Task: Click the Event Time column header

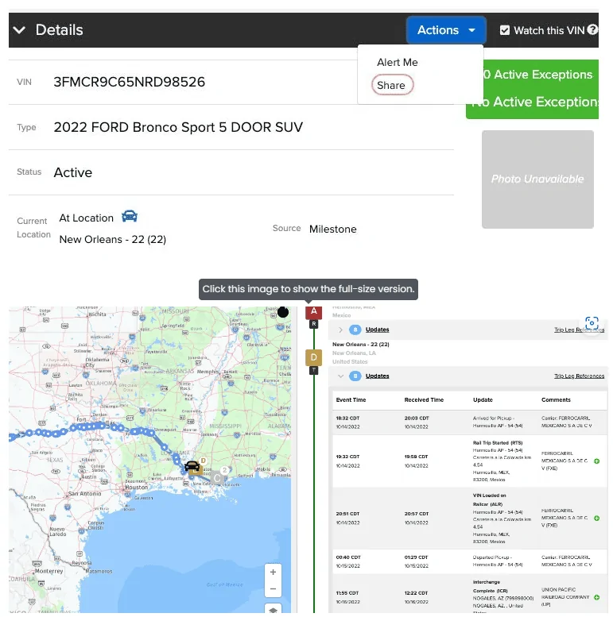Action: [351, 399]
